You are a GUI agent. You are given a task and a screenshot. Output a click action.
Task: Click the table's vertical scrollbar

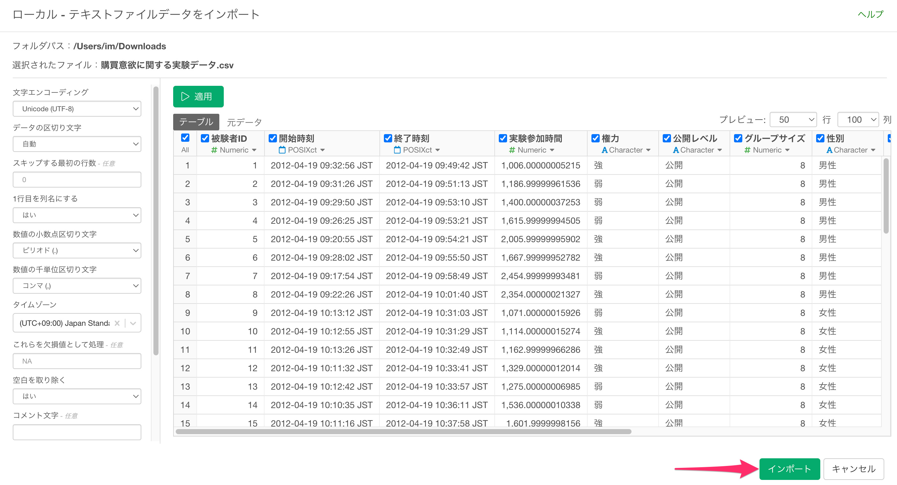(x=886, y=196)
